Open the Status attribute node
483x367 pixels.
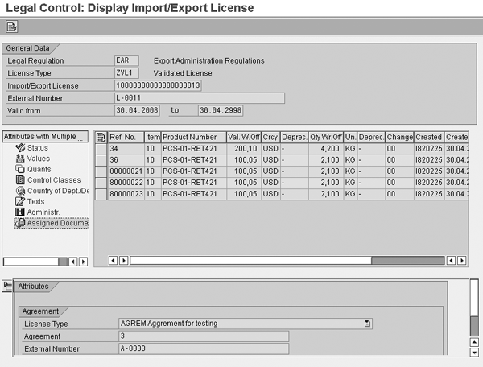pos(37,148)
